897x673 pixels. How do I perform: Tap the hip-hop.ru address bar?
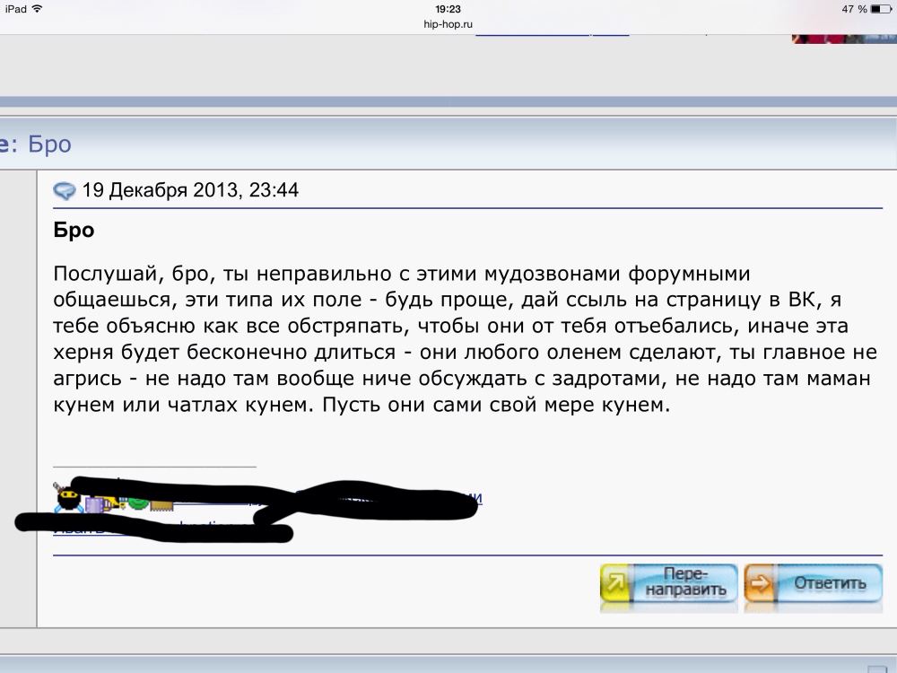click(x=448, y=24)
